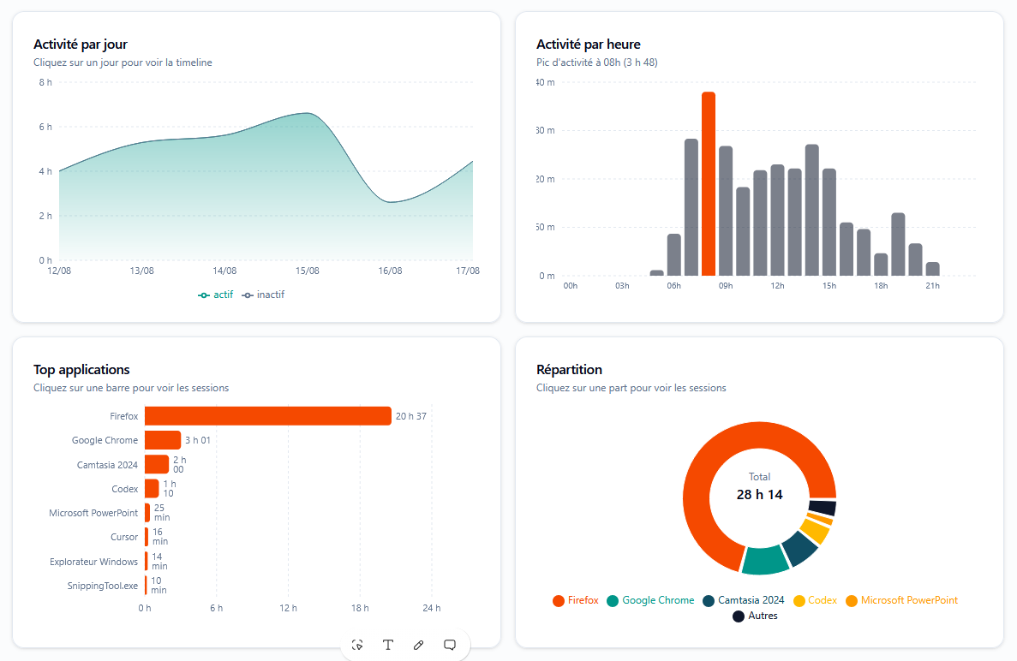The width and height of the screenshot is (1017, 661).
Task: Click the 14h bar in Activité par heure
Action: 812,210
